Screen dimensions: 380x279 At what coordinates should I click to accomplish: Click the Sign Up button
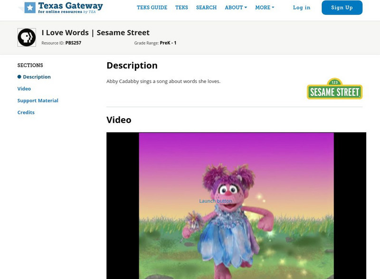pyautogui.click(x=342, y=8)
